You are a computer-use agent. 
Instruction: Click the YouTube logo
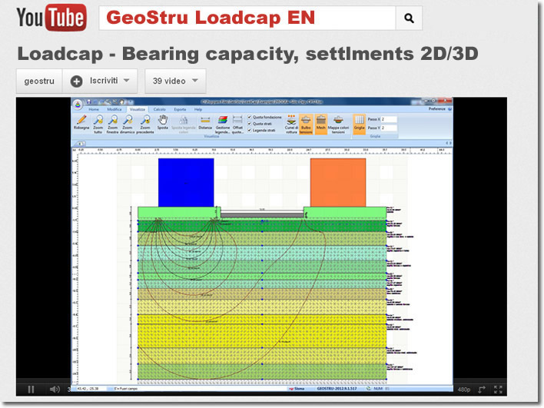(x=51, y=18)
